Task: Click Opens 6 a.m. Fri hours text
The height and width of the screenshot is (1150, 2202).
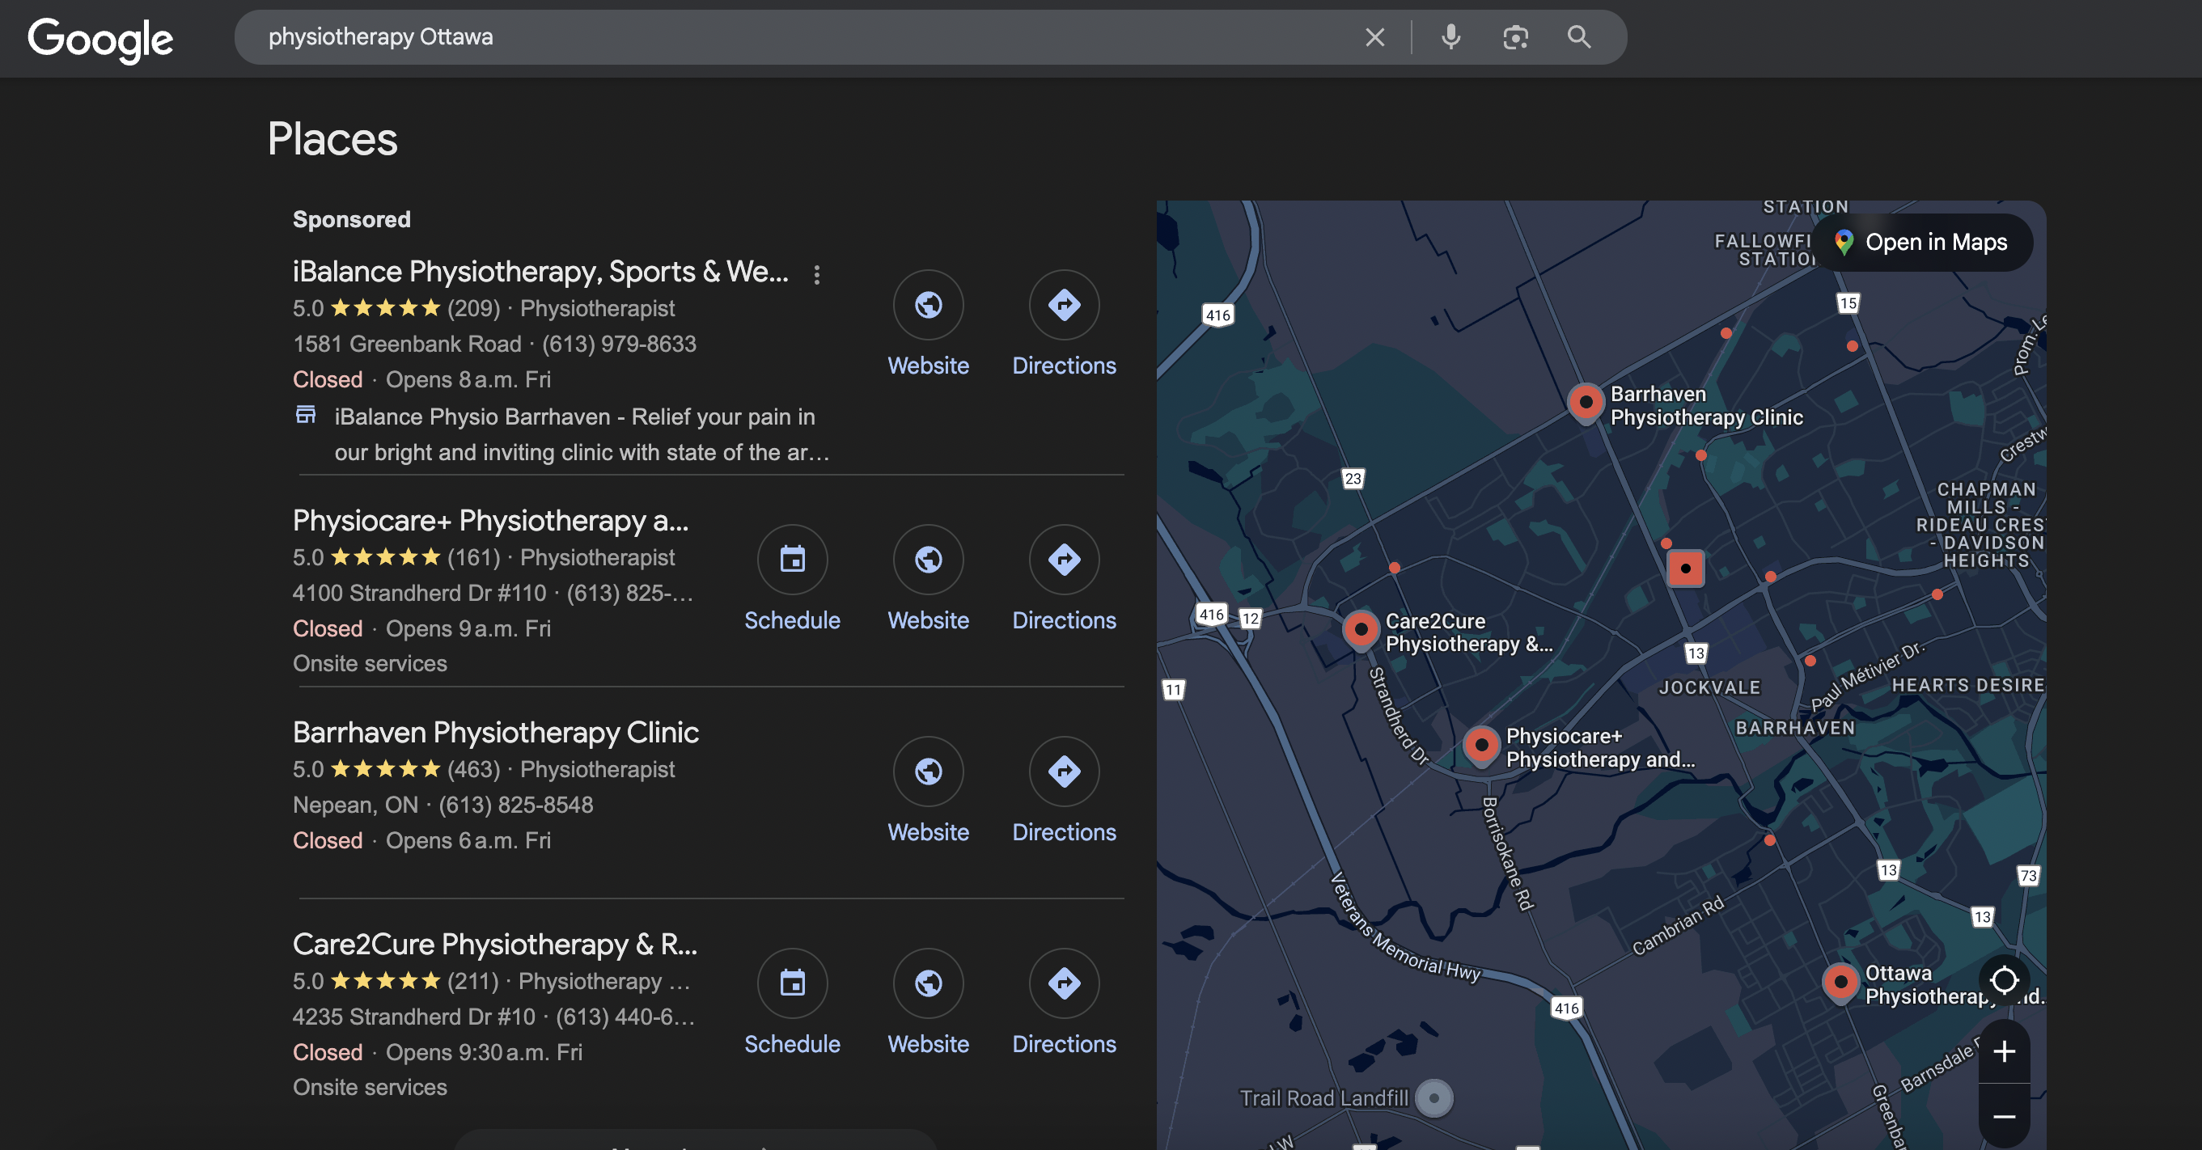Action: [468, 841]
